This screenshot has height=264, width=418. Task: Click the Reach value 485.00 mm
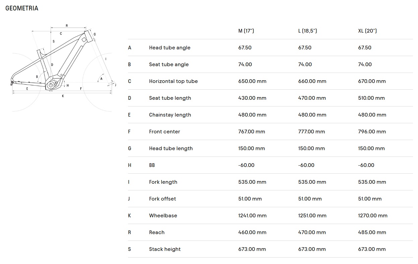point(372,232)
